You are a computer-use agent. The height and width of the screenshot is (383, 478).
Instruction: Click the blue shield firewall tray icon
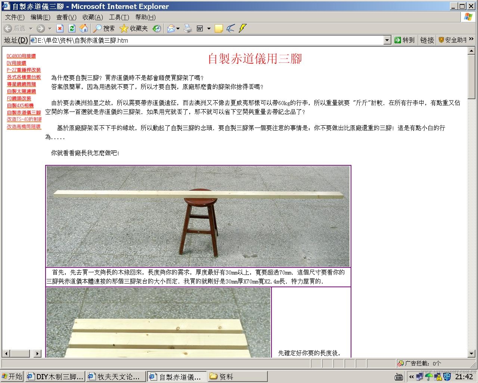(447, 377)
